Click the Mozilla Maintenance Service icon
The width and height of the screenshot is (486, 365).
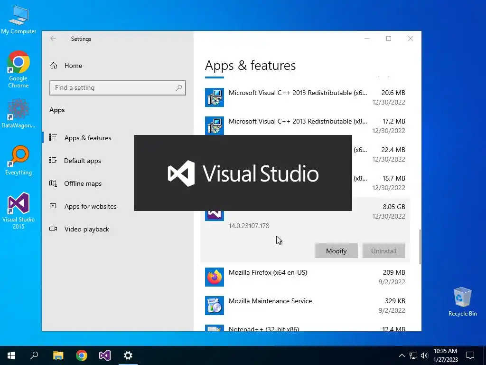215,306
